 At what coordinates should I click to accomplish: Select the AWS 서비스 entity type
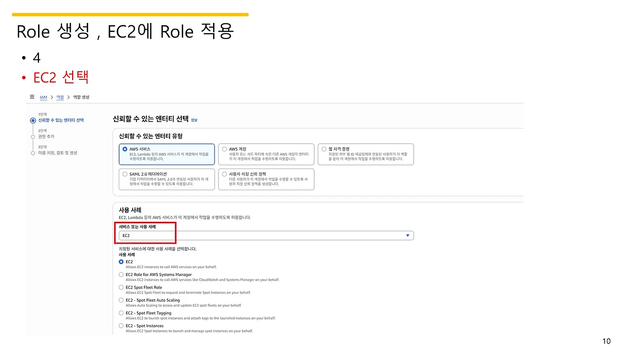[x=167, y=154]
